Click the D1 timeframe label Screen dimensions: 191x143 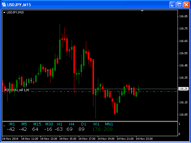(84, 124)
